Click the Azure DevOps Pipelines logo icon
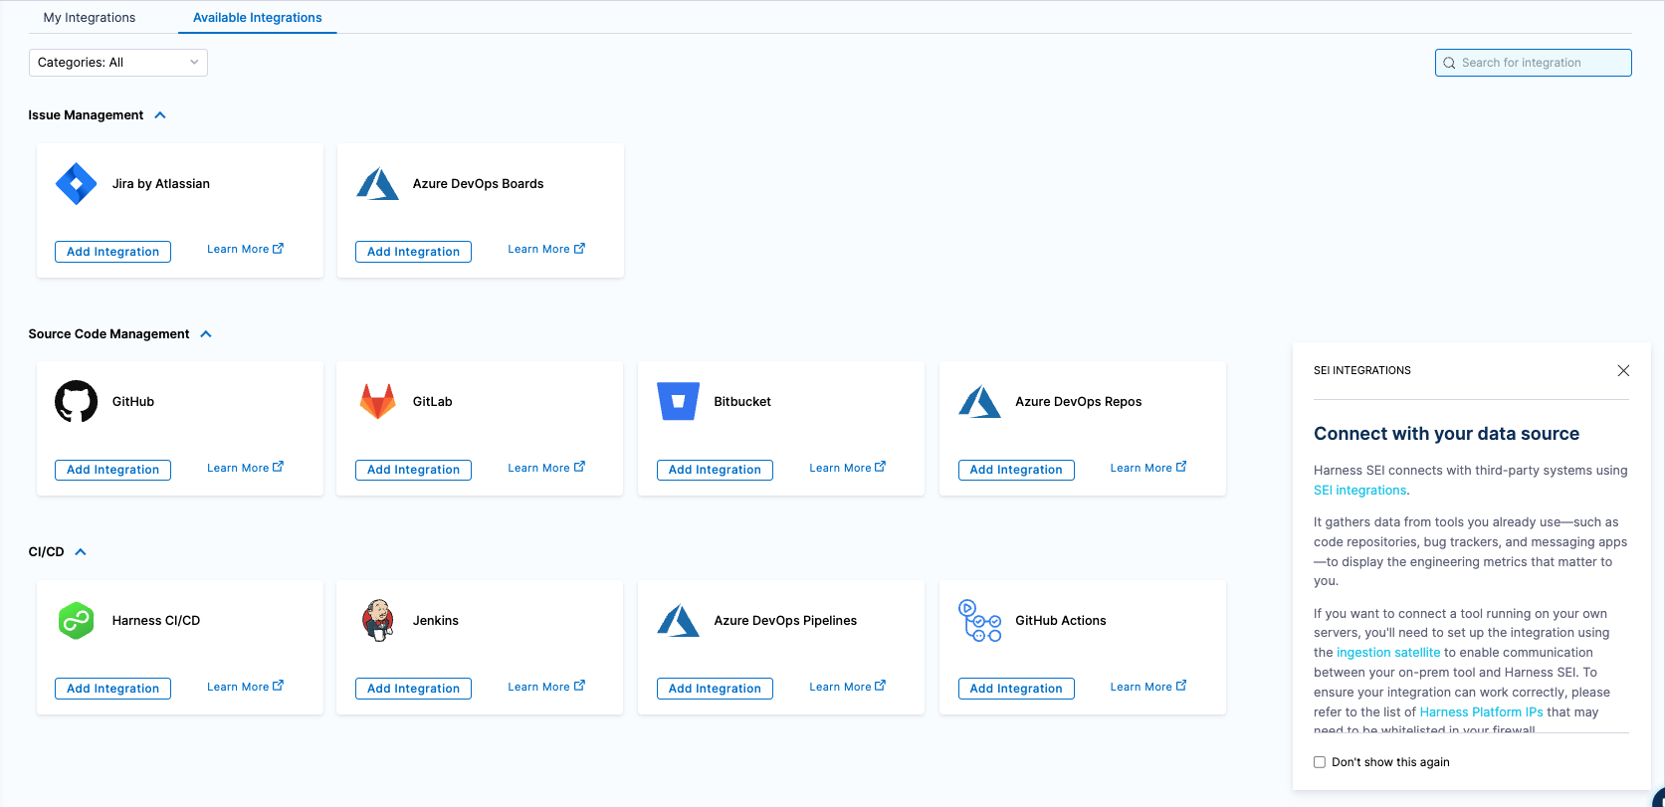 (x=679, y=621)
